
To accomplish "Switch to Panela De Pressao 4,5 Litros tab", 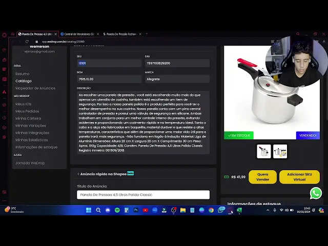I will 37,34.
